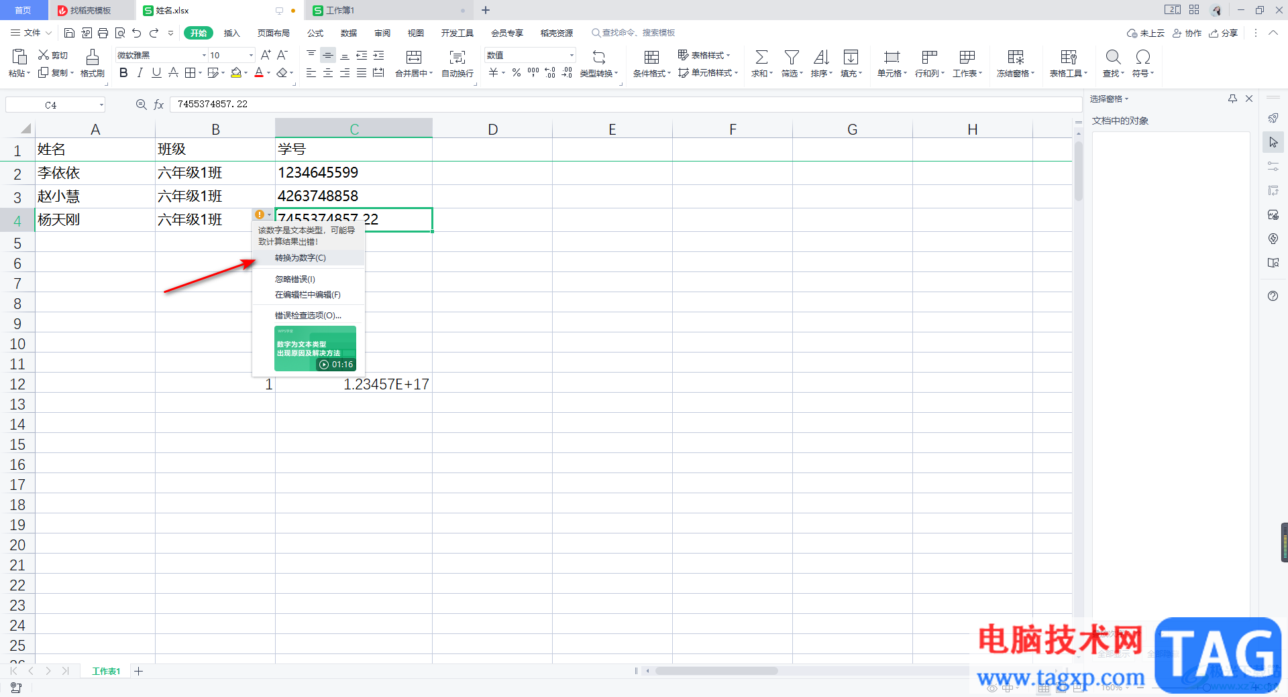Choose Ignore Error (忽略错误) menu item

(309, 279)
